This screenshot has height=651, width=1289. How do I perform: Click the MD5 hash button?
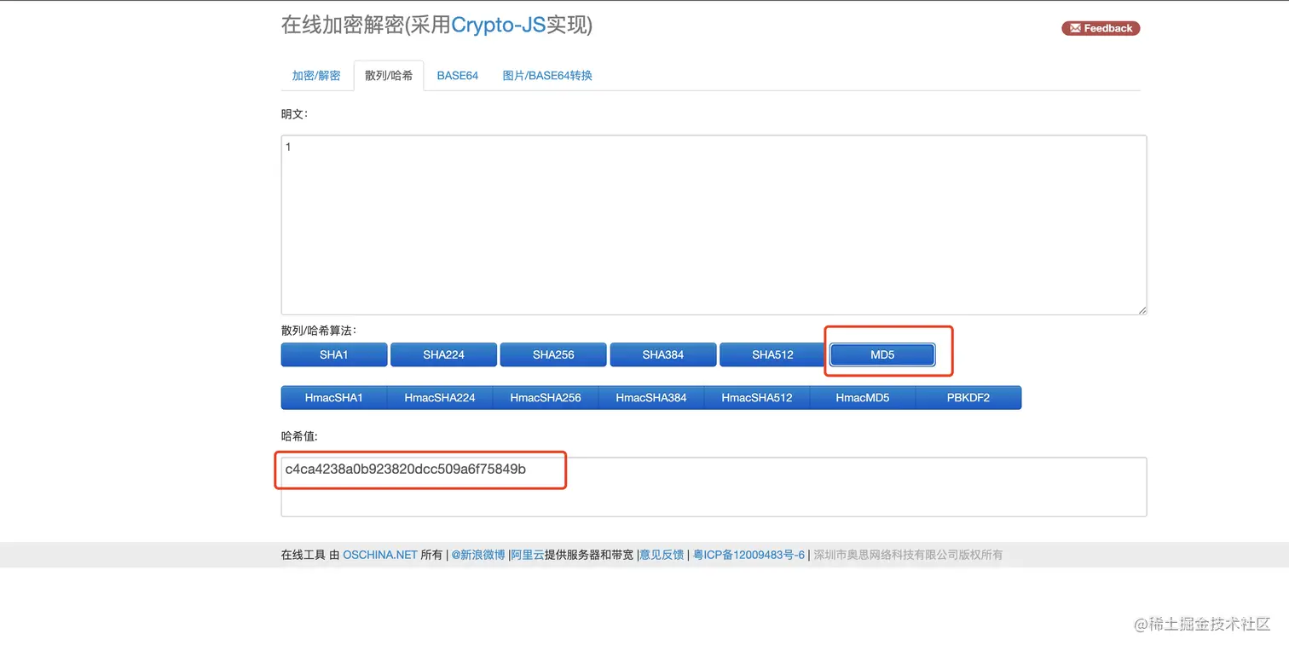click(882, 354)
